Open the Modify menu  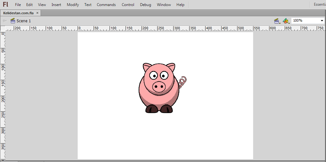pos(73,4)
